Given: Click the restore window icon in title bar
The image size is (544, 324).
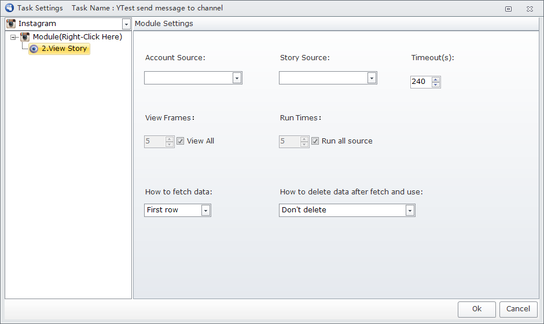Looking at the screenshot, I should (508, 9).
